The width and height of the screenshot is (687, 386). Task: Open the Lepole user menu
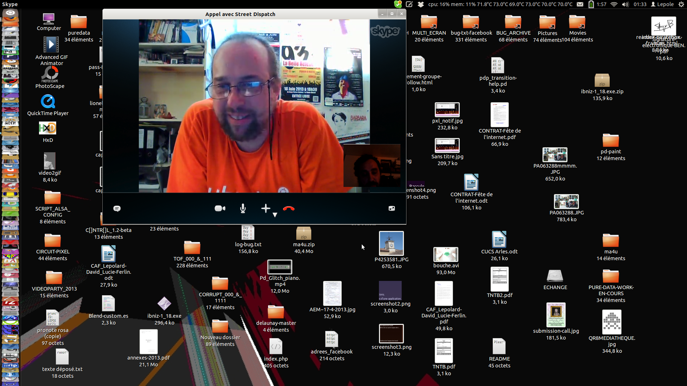click(x=662, y=4)
